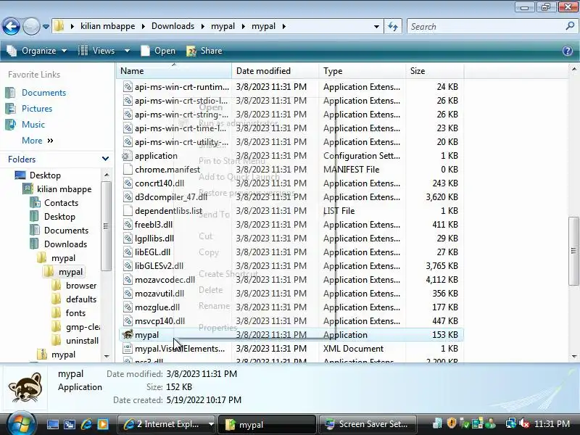Open Help with the question mark icon
Screen dimensions: 580x435
point(568,51)
